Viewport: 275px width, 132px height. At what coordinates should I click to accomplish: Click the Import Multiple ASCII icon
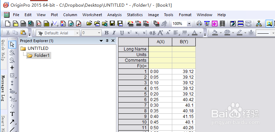146,23
